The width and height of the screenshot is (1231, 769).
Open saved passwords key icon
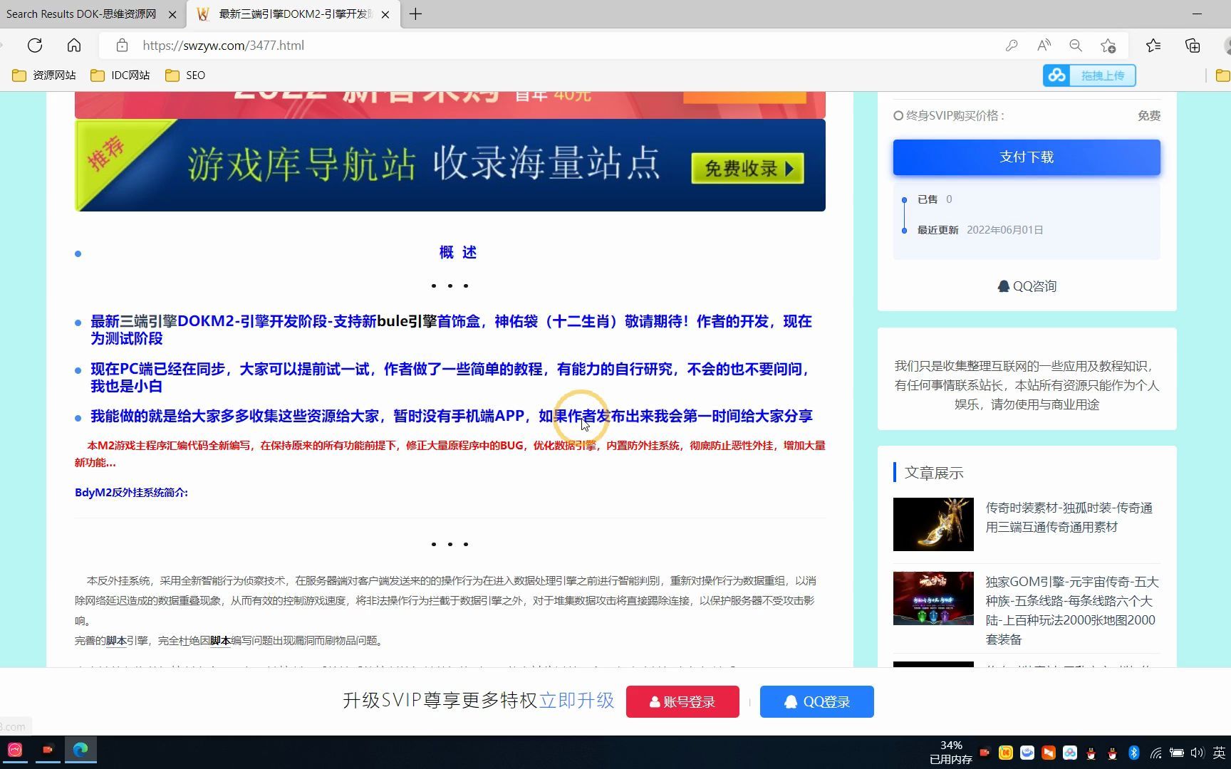(x=1012, y=46)
